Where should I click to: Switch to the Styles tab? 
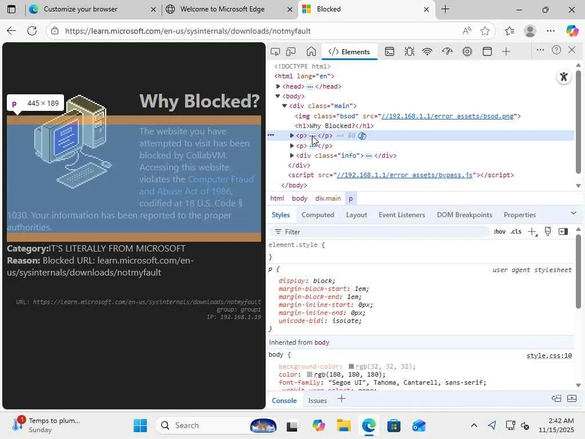pos(281,215)
